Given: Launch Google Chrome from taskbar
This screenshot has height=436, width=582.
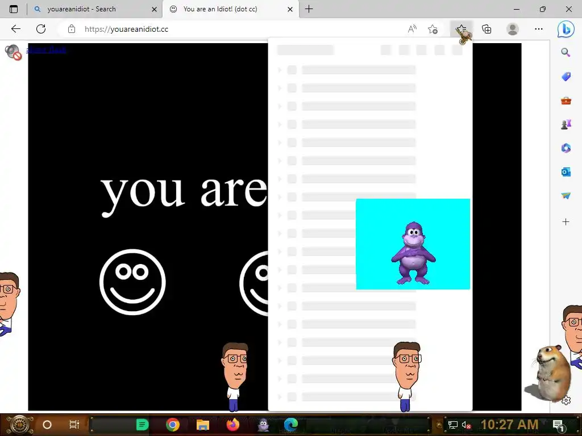Looking at the screenshot, I should [173, 425].
